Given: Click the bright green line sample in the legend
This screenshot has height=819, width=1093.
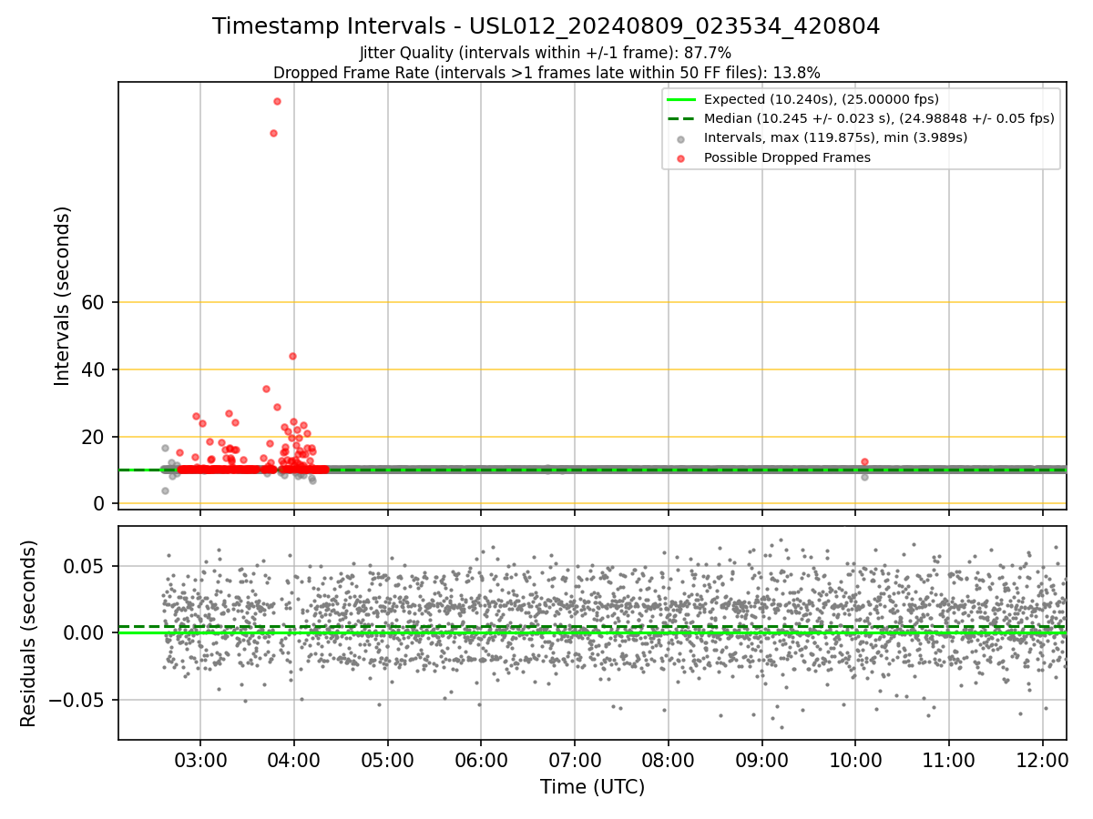Looking at the screenshot, I should (x=681, y=99).
